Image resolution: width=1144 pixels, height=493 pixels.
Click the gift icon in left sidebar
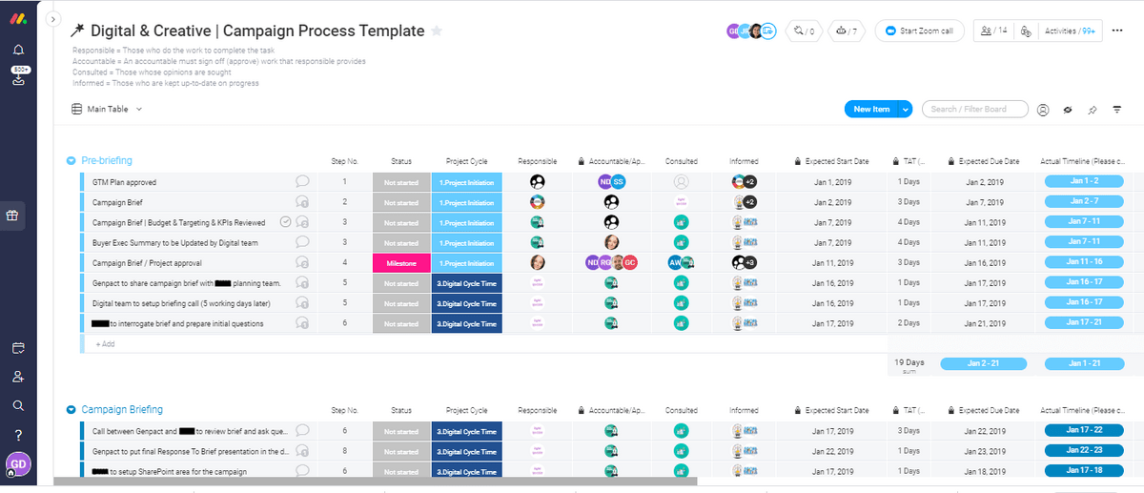coord(13,216)
